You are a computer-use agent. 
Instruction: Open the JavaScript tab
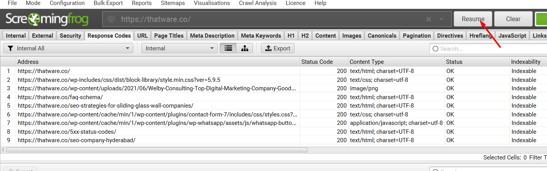(x=512, y=36)
